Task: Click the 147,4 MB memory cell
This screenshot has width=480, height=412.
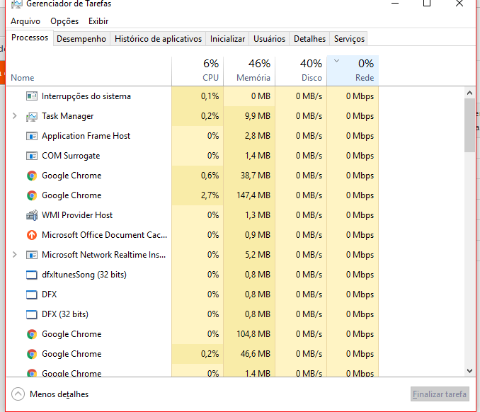Action: point(249,195)
